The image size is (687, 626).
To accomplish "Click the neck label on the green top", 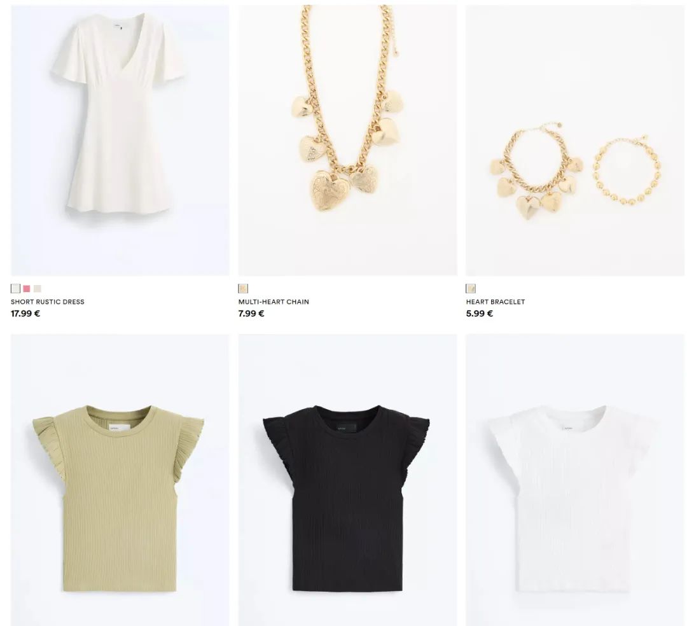I will point(114,429).
